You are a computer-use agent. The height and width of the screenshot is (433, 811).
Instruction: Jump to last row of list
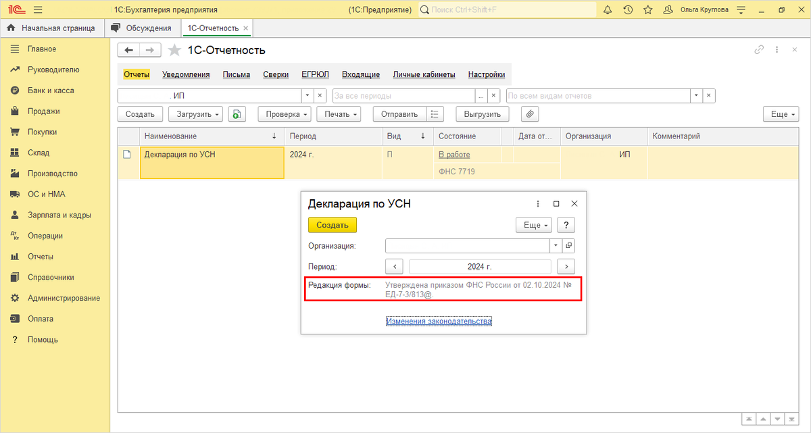792,419
